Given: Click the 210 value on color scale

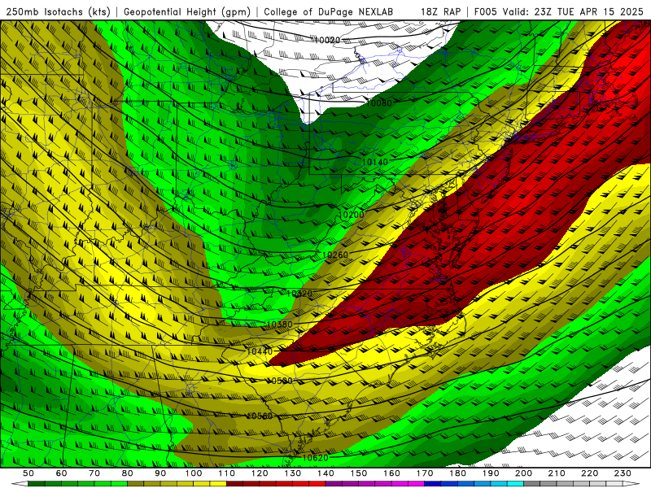Looking at the screenshot, I should (557, 473).
